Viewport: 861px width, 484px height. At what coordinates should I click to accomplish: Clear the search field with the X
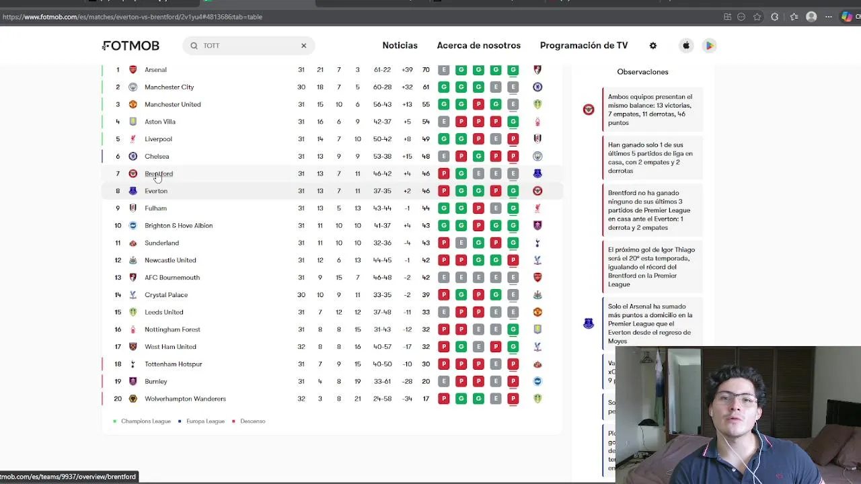[303, 46]
